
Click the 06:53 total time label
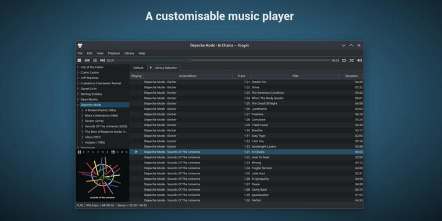(x=336, y=60)
